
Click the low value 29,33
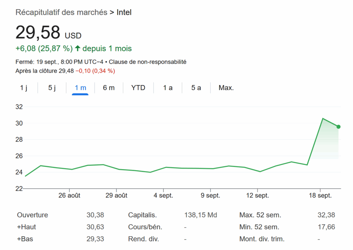[95, 239]
